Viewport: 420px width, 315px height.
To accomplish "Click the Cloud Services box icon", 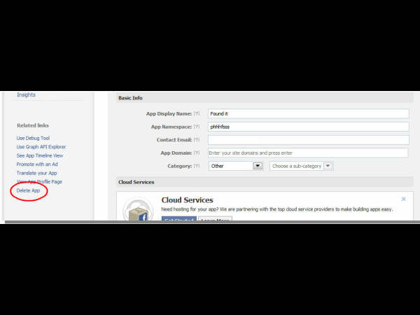I will [x=138, y=209].
